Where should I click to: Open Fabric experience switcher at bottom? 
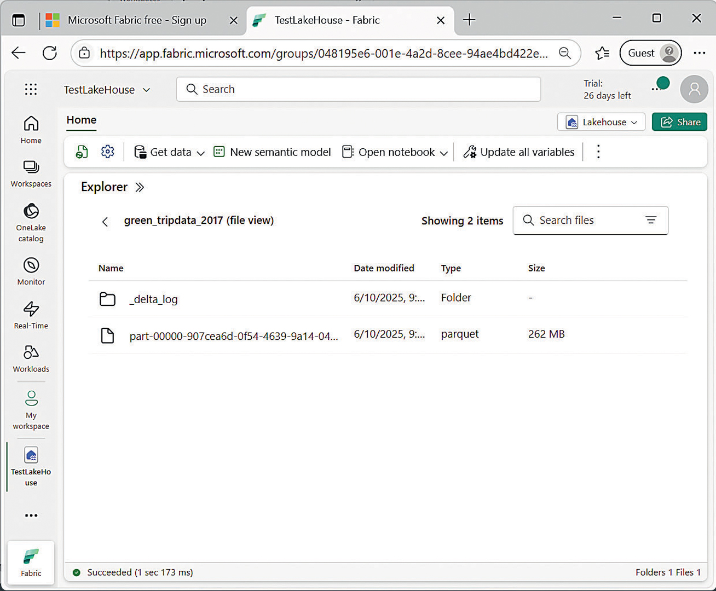[31, 563]
